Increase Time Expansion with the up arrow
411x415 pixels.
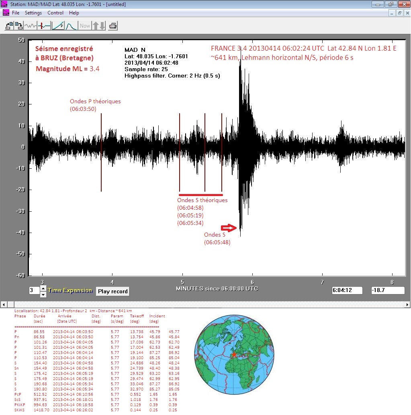(x=43, y=288)
